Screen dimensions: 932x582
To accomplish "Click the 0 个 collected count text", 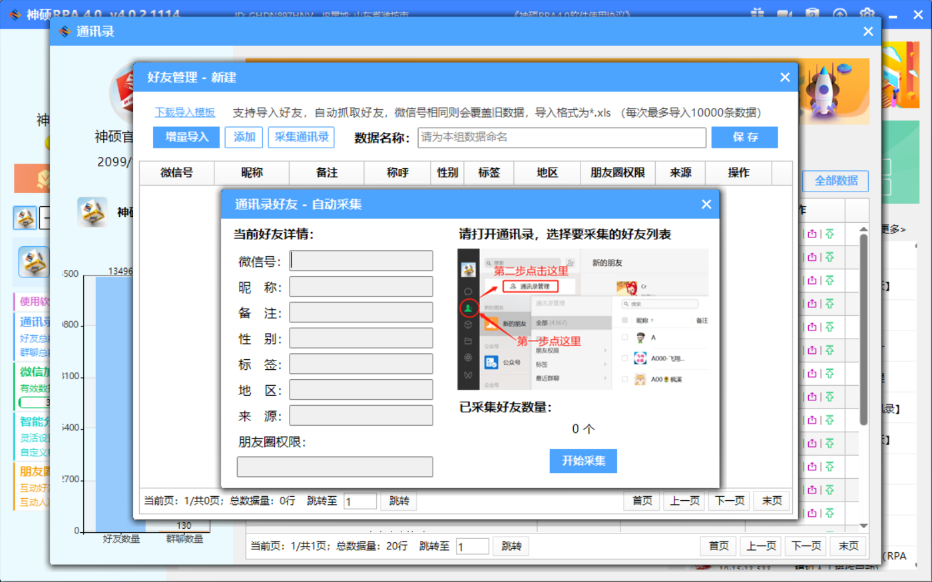I will (x=583, y=429).
